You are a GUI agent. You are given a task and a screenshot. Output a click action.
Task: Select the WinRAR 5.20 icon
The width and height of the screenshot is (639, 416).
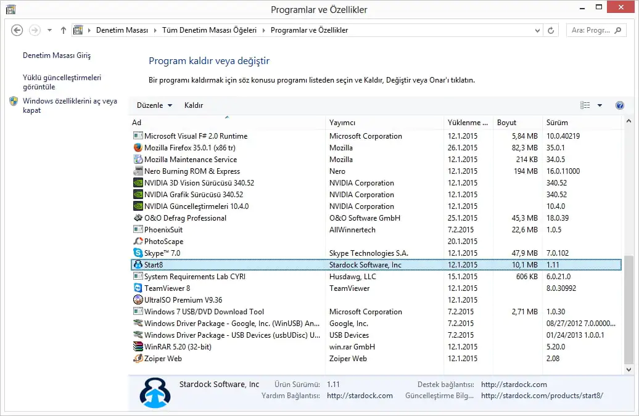pos(138,347)
